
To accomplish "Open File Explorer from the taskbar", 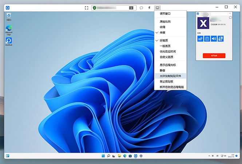I will pyautogui.click(x=119, y=156).
